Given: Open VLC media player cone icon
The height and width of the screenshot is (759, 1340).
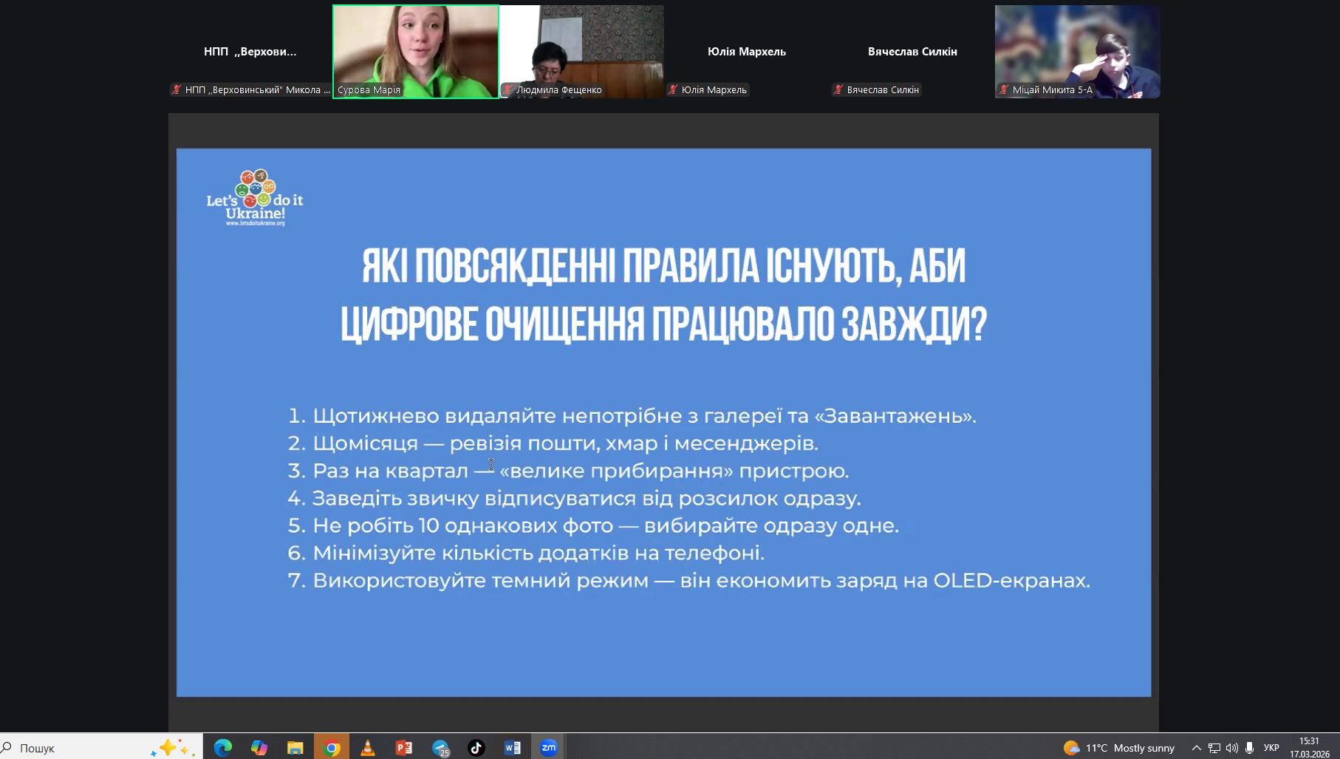Looking at the screenshot, I should tap(367, 748).
